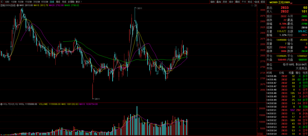Click the 涨幅 0.78% value
The height and width of the screenshot is (136, 308).
283,24
